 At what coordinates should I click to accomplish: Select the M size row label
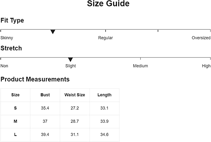tap(15, 121)
